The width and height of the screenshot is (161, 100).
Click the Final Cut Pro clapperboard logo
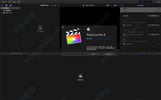pyautogui.click(x=74, y=36)
